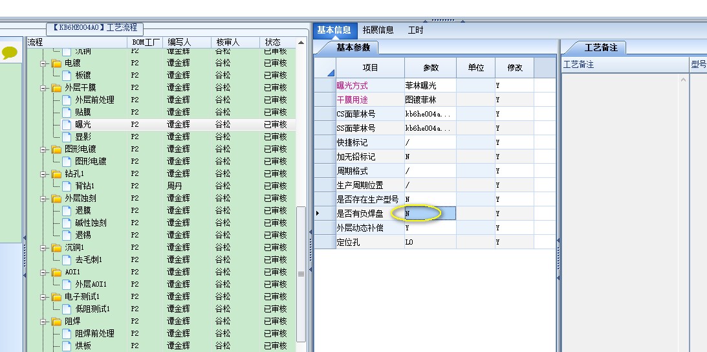Edit the 是否有负焊盘 parameter field
Screen dimensions: 707x352
coord(430,214)
